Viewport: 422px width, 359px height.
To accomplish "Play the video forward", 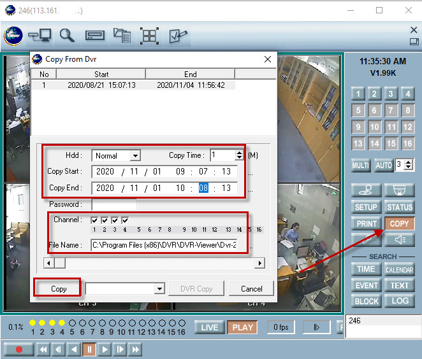I will (105, 349).
